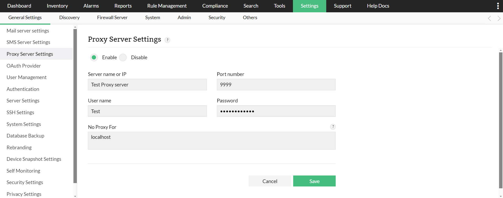Cancel the proxy settings changes
The image size is (503, 198).
click(x=270, y=181)
